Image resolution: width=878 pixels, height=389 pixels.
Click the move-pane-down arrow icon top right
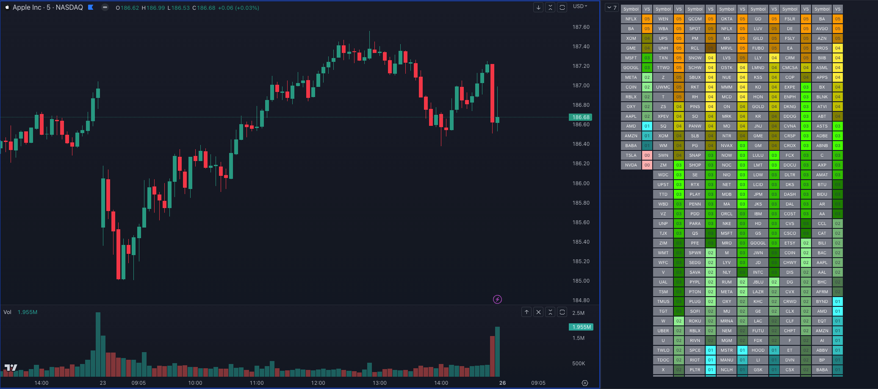tap(538, 7)
